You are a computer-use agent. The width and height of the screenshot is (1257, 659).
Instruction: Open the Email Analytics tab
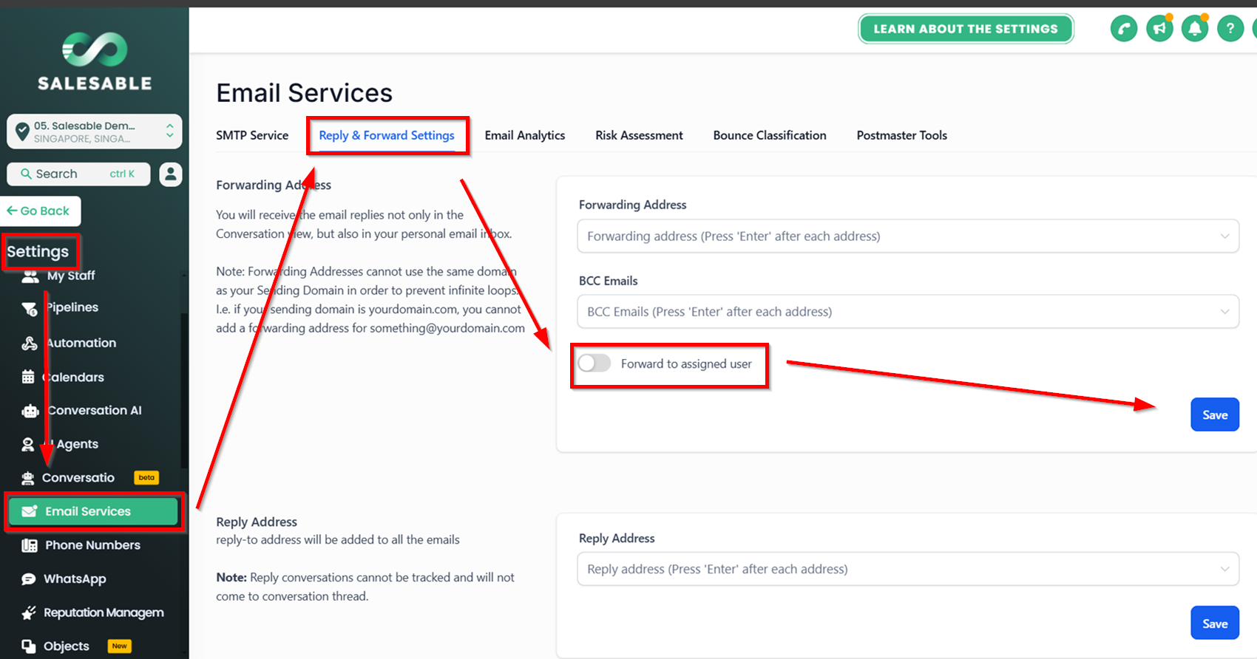click(525, 135)
